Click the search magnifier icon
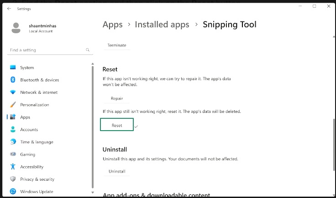This screenshot has height=198, width=336. click(88, 50)
